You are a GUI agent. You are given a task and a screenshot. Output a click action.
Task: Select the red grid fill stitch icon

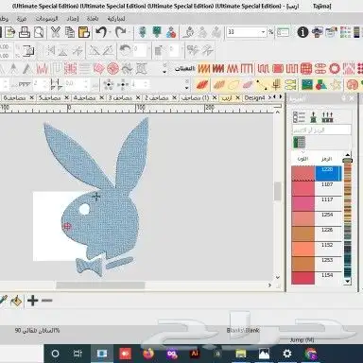pos(306,68)
